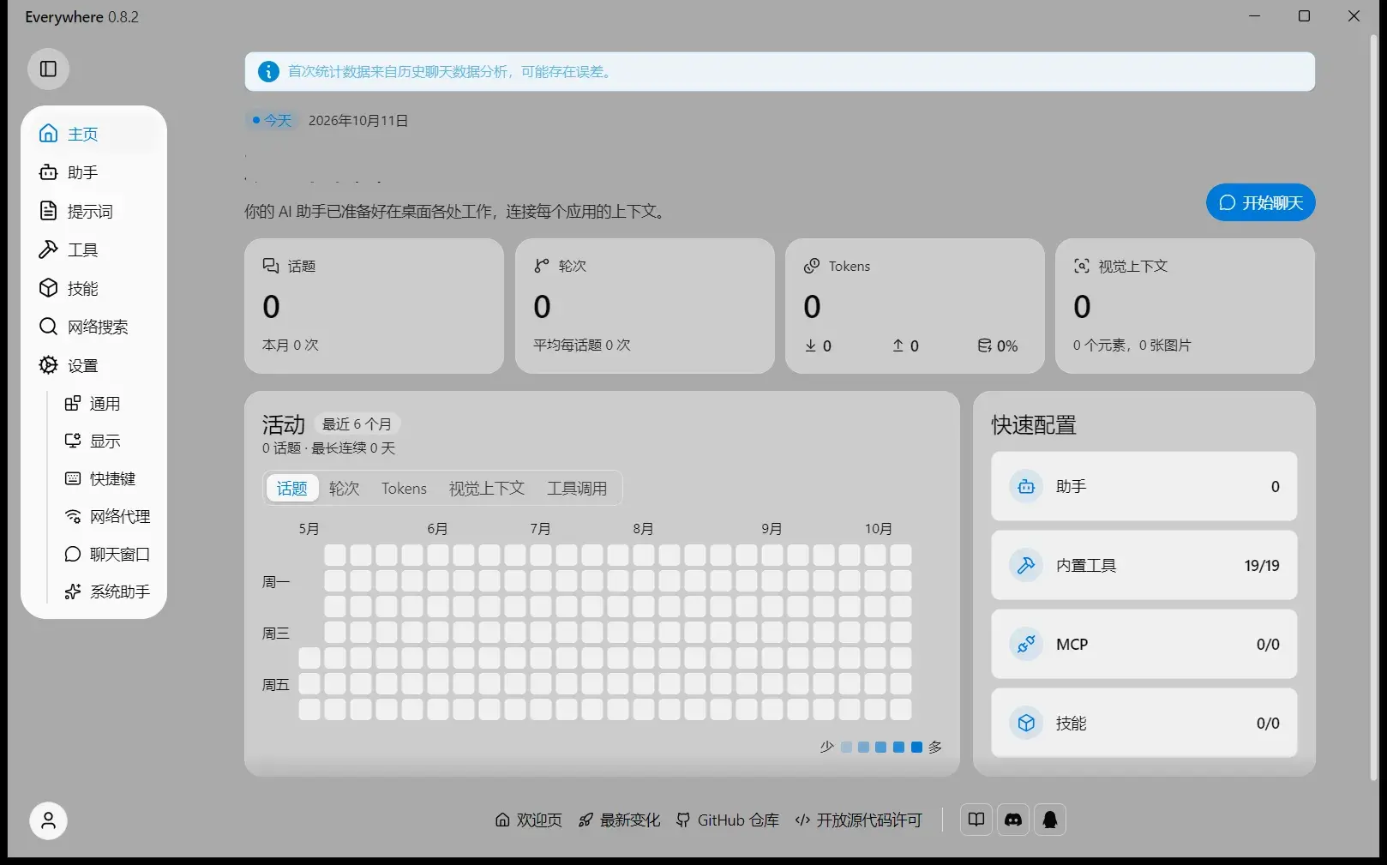Switch to the 轮次 activity tab
This screenshot has width=1387, height=865.
point(345,488)
